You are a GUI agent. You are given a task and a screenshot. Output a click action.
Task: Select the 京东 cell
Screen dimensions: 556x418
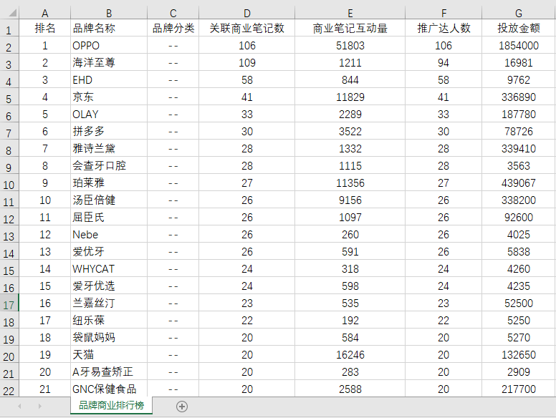click(109, 97)
